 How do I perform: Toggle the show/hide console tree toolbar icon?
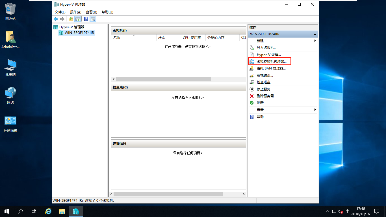(77, 19)
